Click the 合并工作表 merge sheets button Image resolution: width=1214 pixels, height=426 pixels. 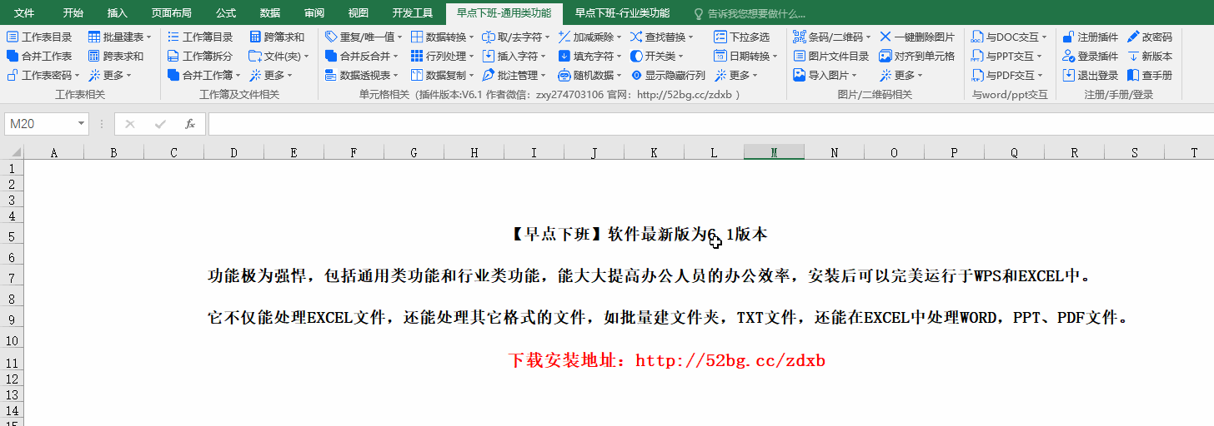point(39,56)
